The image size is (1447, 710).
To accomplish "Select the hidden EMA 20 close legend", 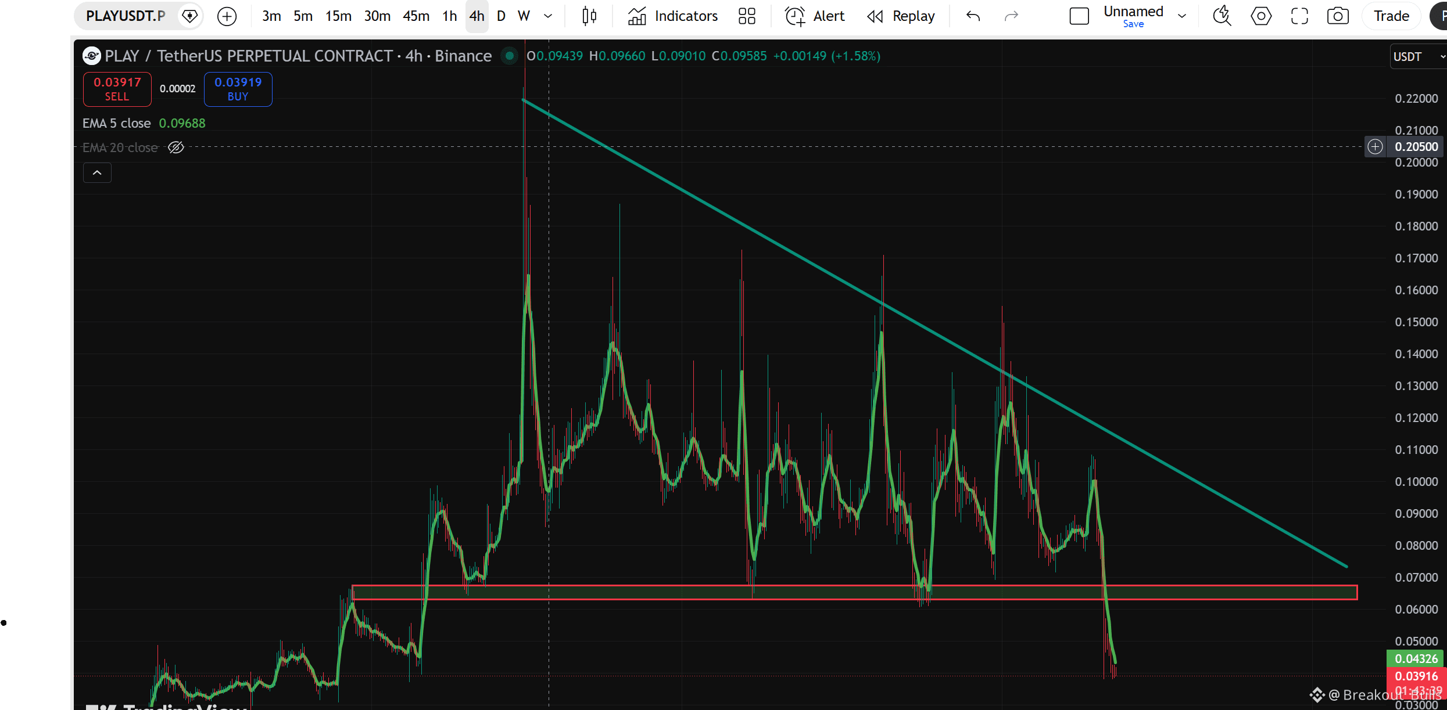I will [120, 147].
